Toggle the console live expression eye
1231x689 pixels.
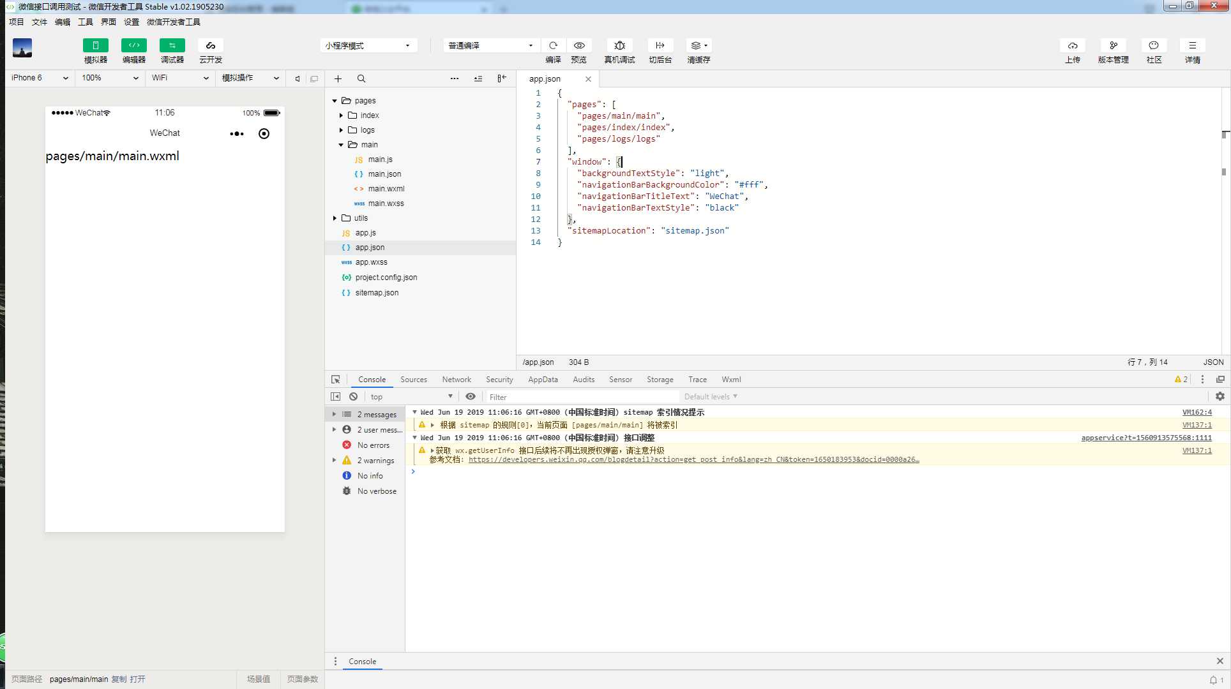471,397
